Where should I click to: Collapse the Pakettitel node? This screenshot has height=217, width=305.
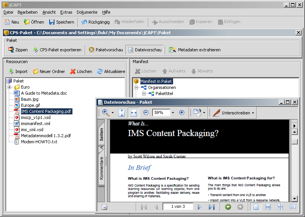144,93
